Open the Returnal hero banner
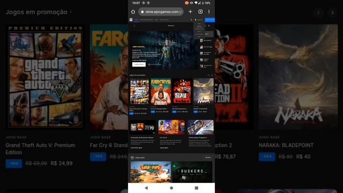The image size is (343, 193). pos(164,50)
